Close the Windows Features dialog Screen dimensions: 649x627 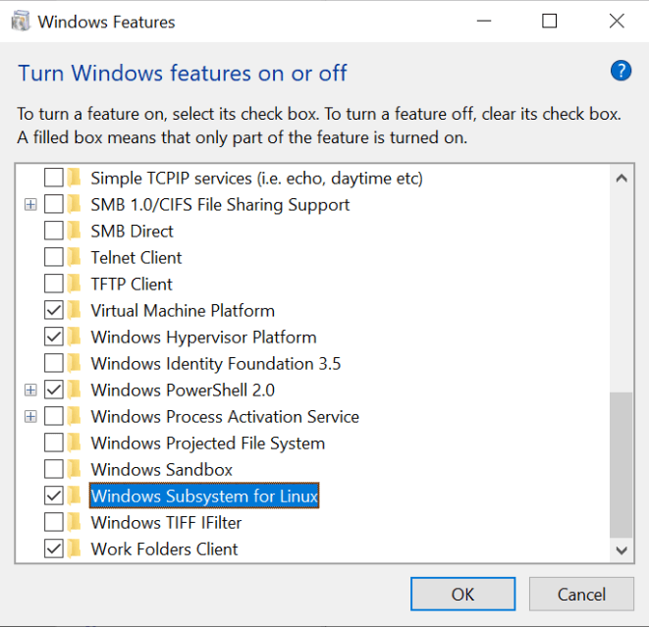[617, 21]
